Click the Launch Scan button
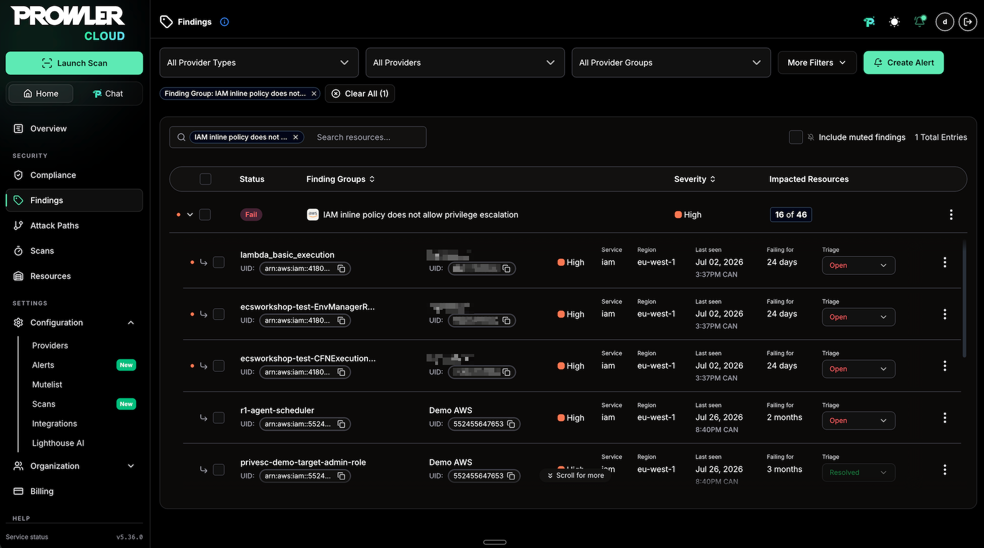The width and height of the screenshot is (984, 548). coord(74,63)
